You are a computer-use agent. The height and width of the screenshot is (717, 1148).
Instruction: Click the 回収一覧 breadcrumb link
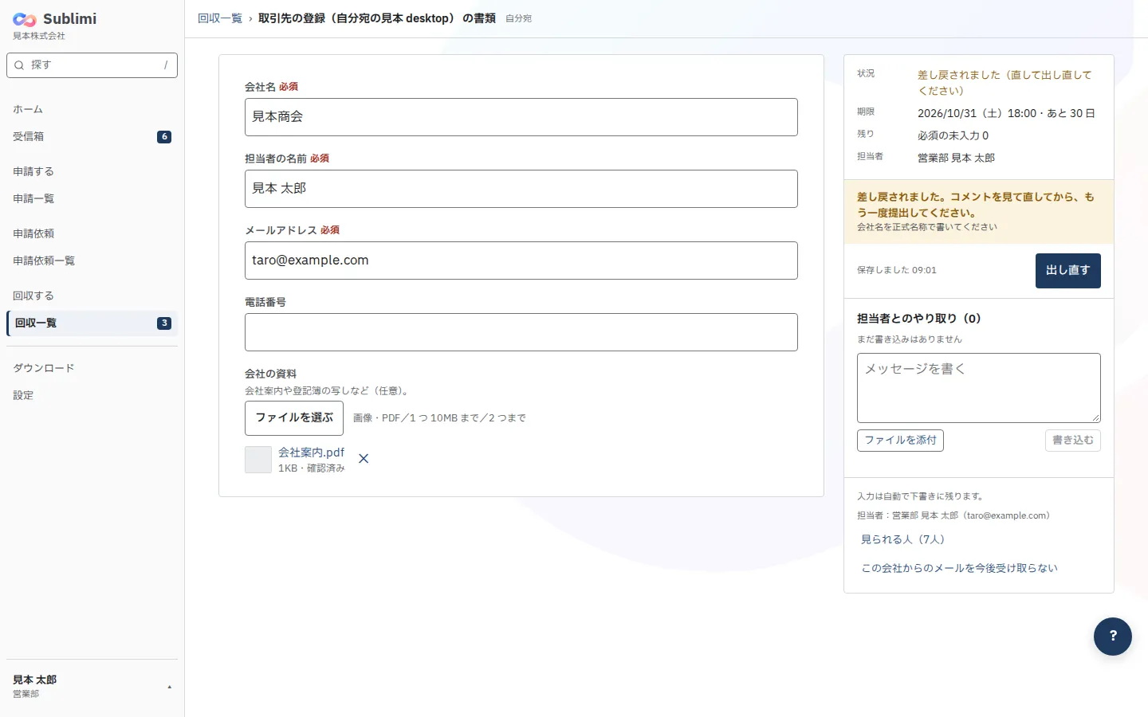(220, 18)
